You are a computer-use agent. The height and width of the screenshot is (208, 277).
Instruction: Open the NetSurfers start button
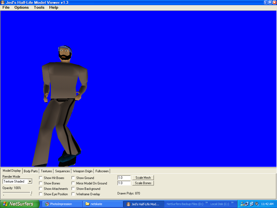19,204
